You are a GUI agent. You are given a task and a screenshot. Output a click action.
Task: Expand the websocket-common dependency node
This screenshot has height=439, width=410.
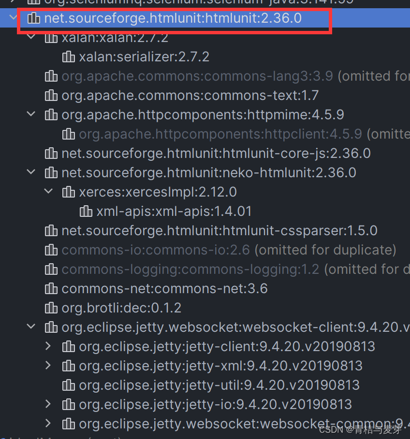[x=48, y=424]
